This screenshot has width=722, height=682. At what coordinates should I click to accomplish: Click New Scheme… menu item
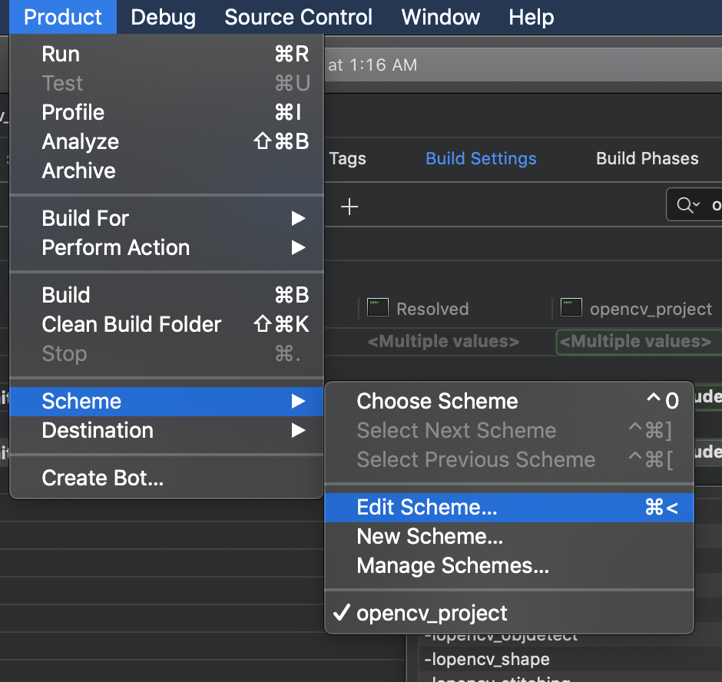[x=429, y=536]
